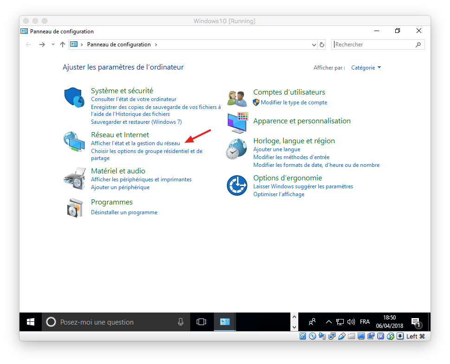The width and height of the screenshot is (450, 364).
Task: Open the Windows Start menu
Action: click(x=31, y=322)
